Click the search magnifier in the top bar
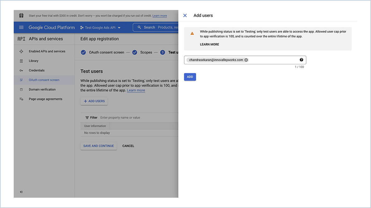The width and height of the screenshot is (371, 208). coord(140,27)
